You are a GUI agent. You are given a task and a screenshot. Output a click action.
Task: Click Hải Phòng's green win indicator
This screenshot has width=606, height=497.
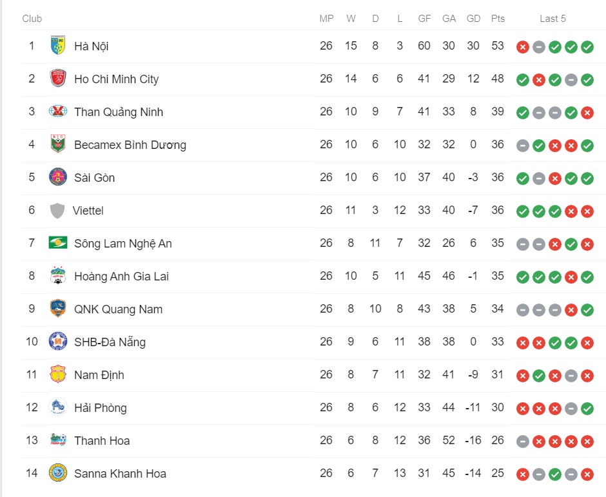point(587,409)
